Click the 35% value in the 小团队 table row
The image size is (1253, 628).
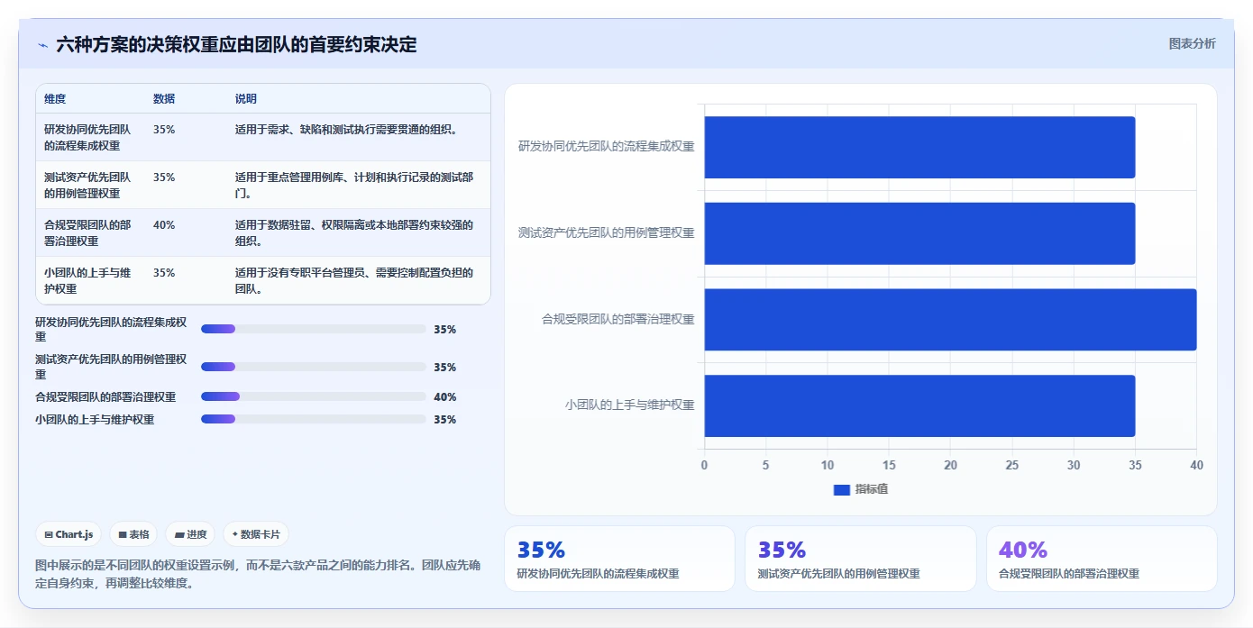point(164,273)
